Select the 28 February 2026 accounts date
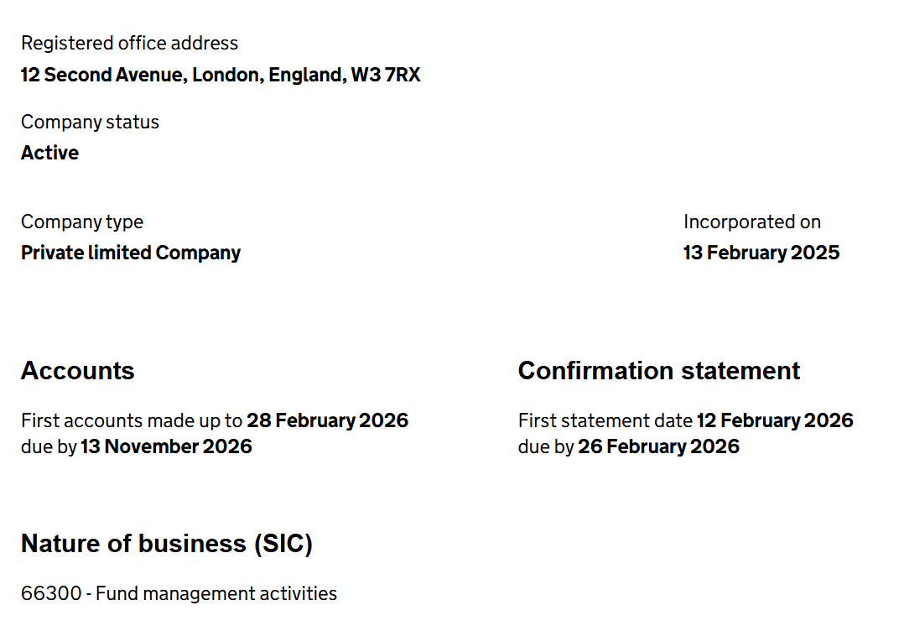899x626 pixels. point(327,420)
